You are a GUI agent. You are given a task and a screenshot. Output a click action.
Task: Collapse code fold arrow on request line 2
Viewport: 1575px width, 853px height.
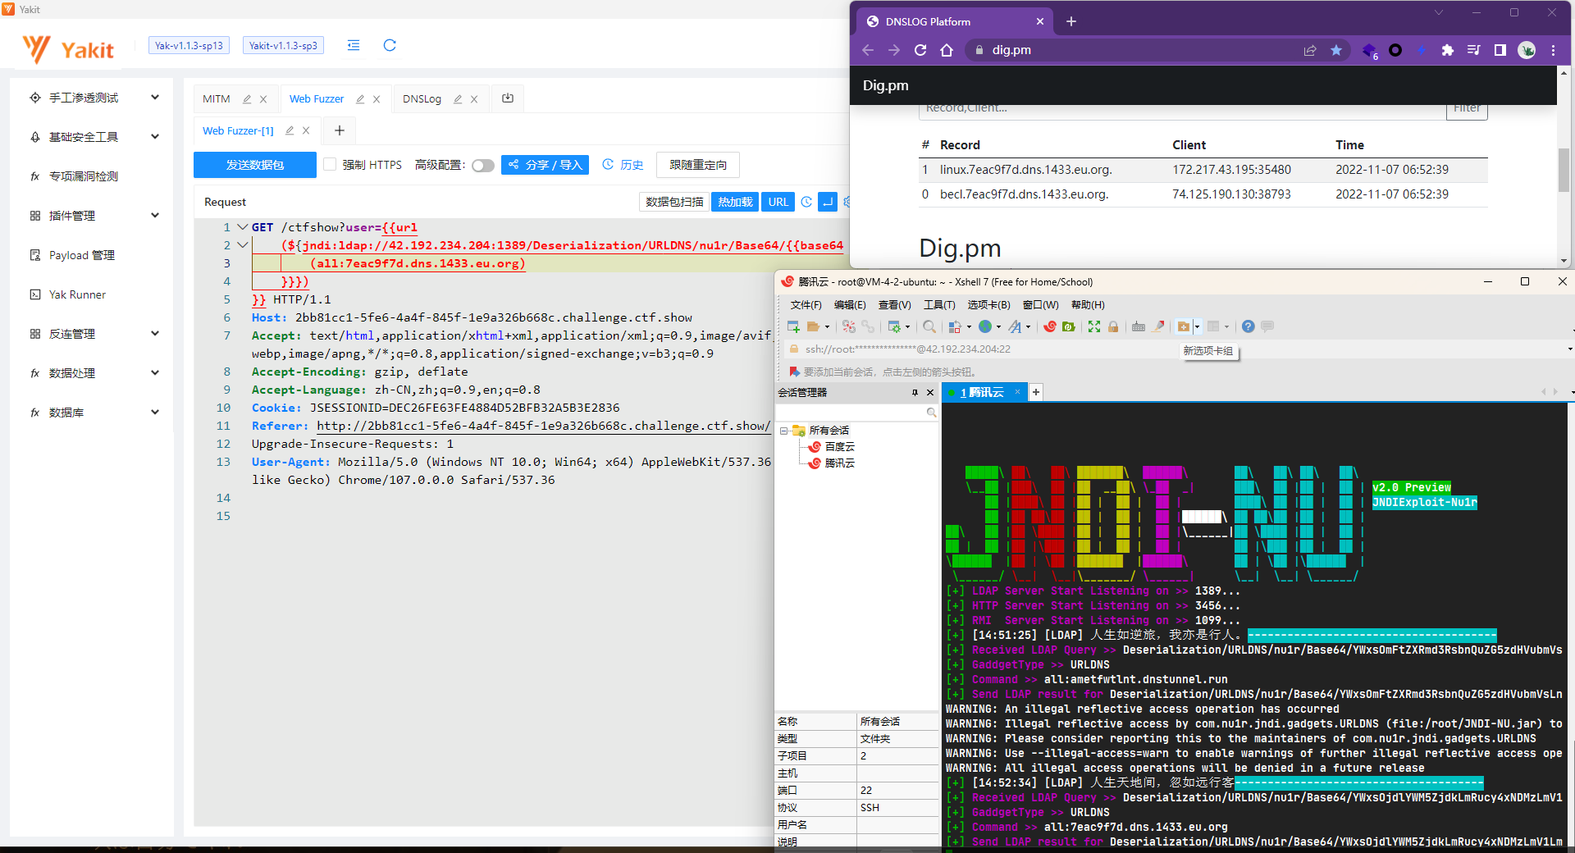click(242, 244)
